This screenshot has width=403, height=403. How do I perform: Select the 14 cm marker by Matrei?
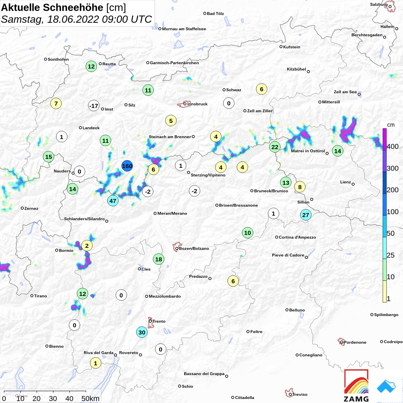pos(338,151)
